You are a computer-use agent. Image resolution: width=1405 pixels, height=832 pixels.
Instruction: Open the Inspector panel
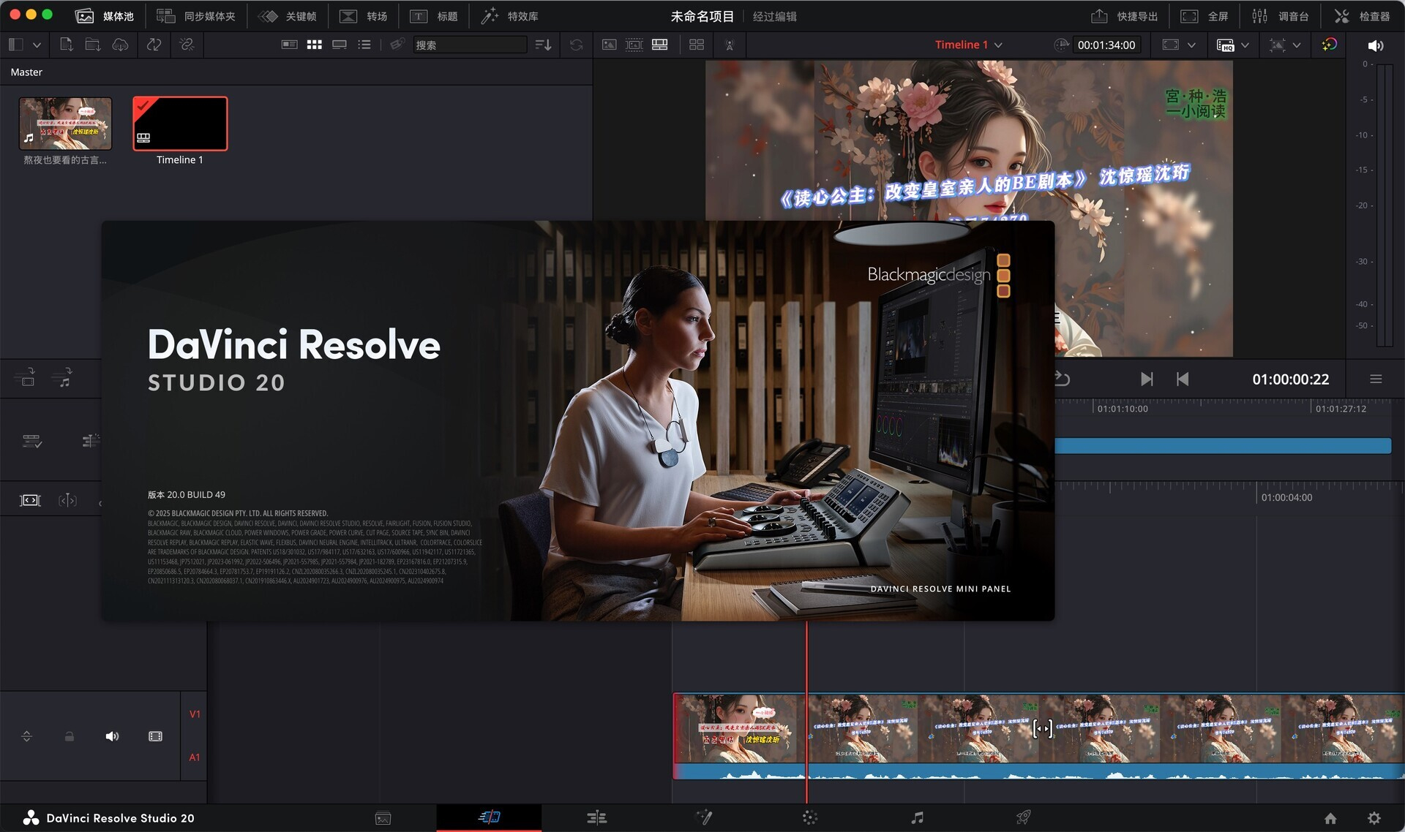(x=1362, y=16)
